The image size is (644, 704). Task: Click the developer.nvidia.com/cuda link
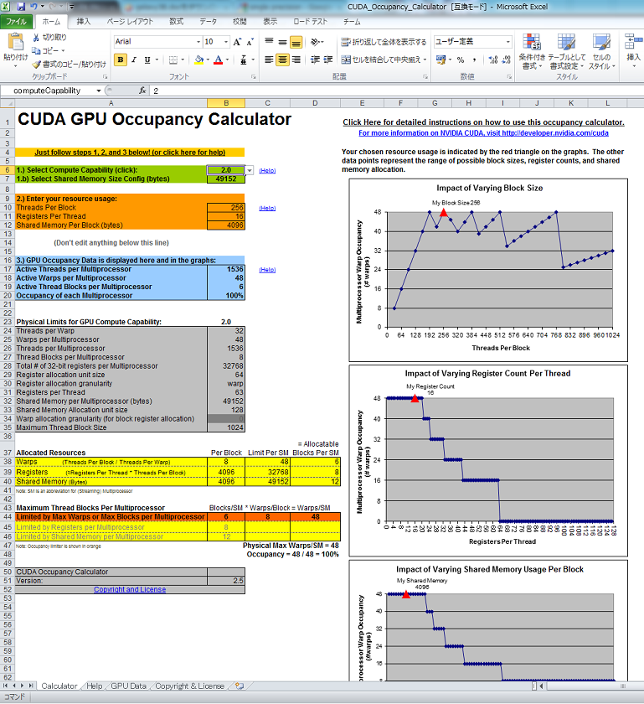(x=482, y=132)
